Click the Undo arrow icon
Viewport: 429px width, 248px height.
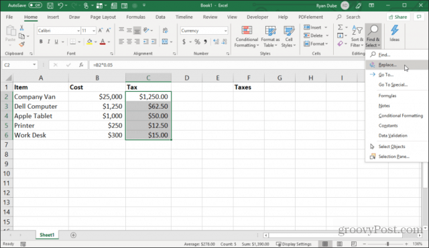pyautogui.click(x=60, y=5)
